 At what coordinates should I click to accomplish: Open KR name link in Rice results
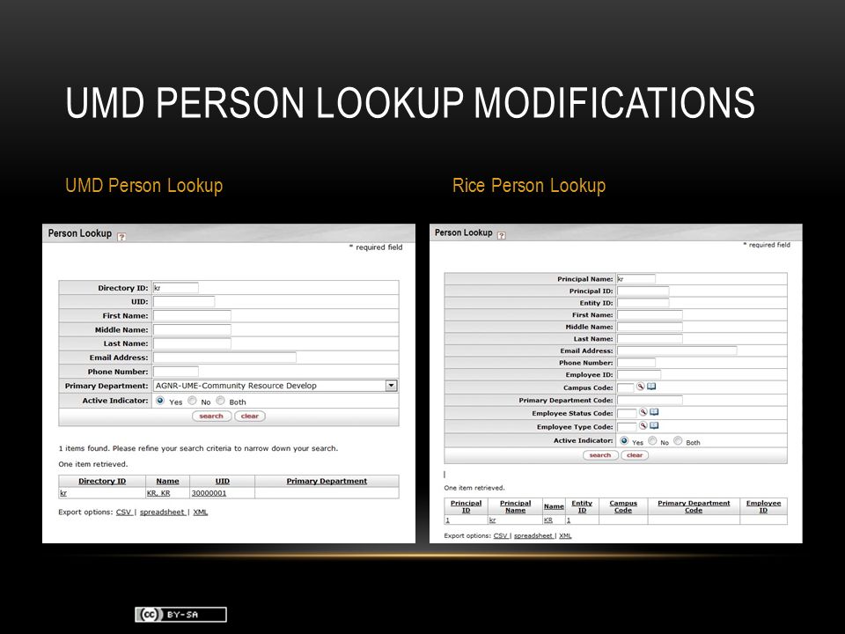click(548, 520)
